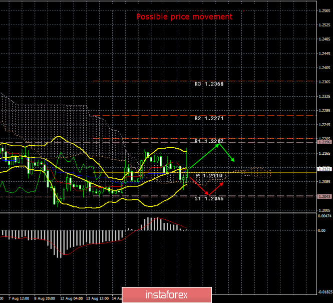333x303 pixels.
Task: Click the 1.2043 price level tag
Action: click(x=324, y=197)
